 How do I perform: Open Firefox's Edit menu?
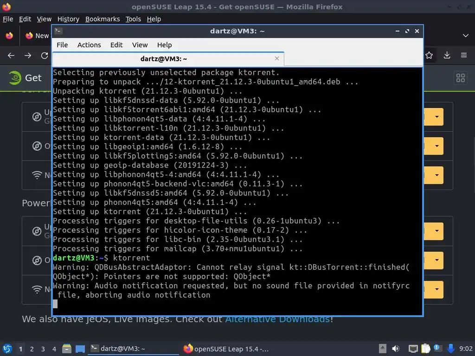25,19
